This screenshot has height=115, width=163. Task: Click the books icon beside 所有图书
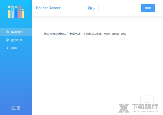8,32
